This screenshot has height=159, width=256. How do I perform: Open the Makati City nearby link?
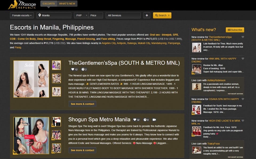coord(144,43)
